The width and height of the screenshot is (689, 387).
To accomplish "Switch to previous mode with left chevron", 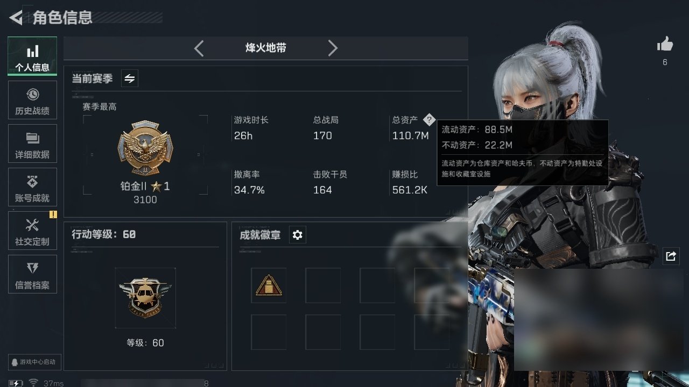I will click(199, 48).
